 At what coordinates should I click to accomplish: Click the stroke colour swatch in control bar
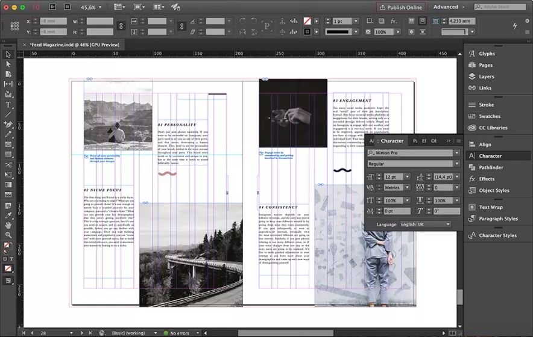point(307,31)
